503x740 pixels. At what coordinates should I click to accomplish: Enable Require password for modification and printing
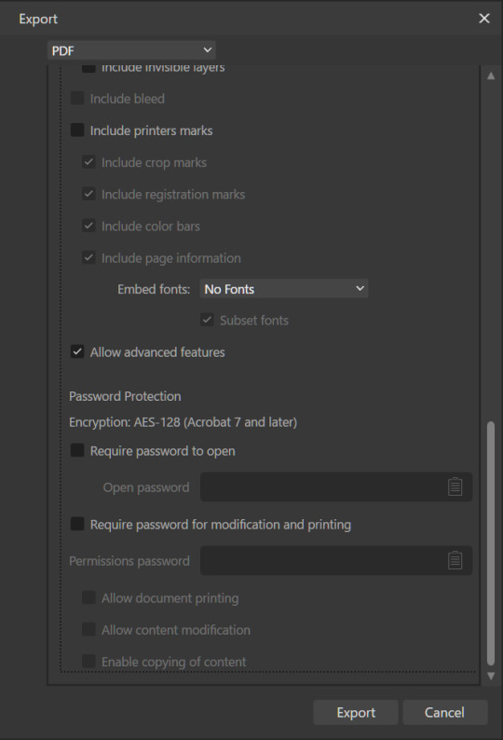(77, 524)
